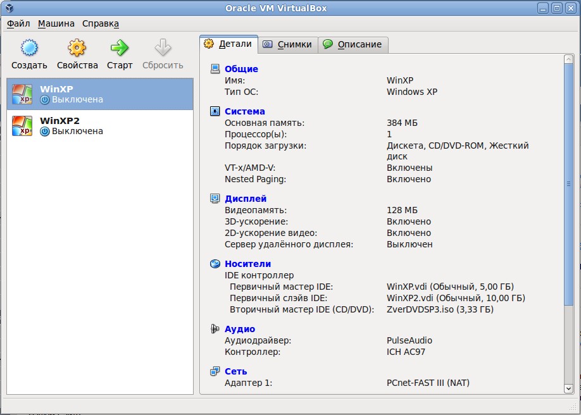Click the "3D-ускорение:" label
Viewport: 581px width, 415px height.
tap(256, 221)
